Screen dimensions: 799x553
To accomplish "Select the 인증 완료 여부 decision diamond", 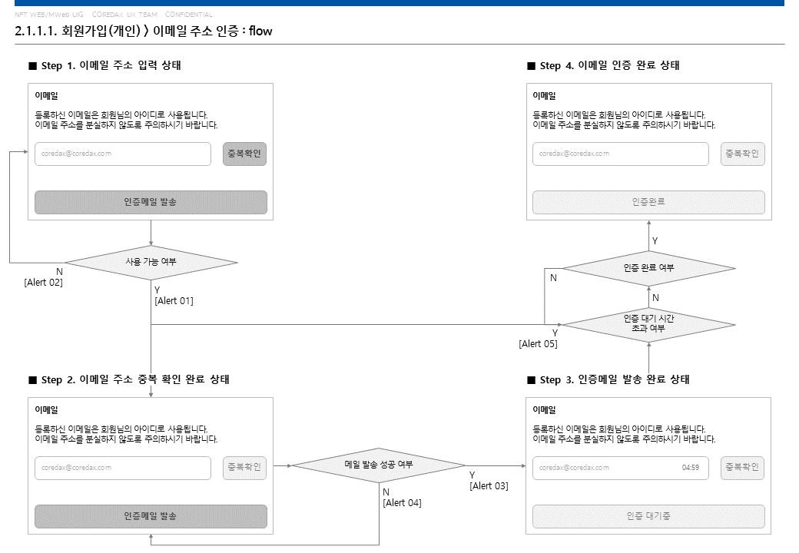I will (648, 268).
